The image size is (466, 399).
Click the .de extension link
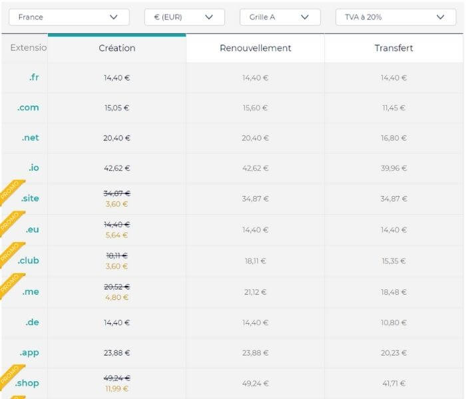32,323
